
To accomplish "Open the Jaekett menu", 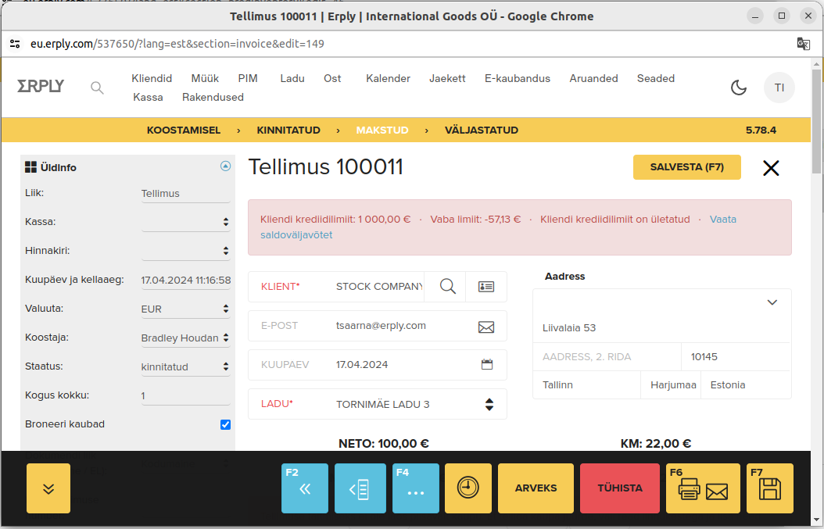I will pos(447,78).
